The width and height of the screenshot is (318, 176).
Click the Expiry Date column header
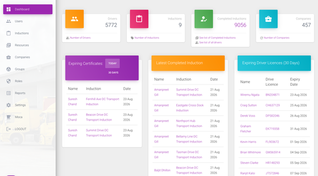pos(295,82)
